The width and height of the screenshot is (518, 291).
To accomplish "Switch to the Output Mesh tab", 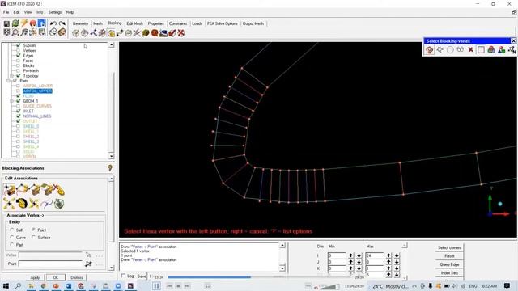I will (253, 23).
